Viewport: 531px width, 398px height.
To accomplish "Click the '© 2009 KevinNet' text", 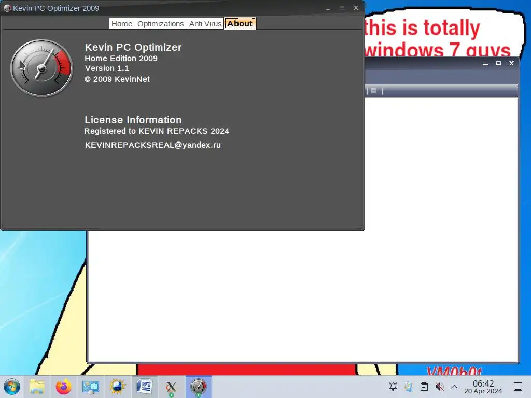I will click(x=117, y=79).
